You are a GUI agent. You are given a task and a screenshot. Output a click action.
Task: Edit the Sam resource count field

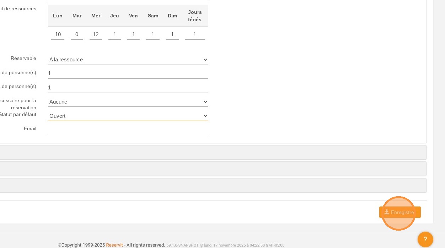tap(153, 34)
